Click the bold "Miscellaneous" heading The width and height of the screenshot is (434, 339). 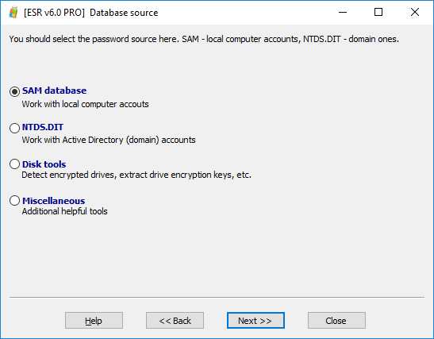(x=53, y=201)
